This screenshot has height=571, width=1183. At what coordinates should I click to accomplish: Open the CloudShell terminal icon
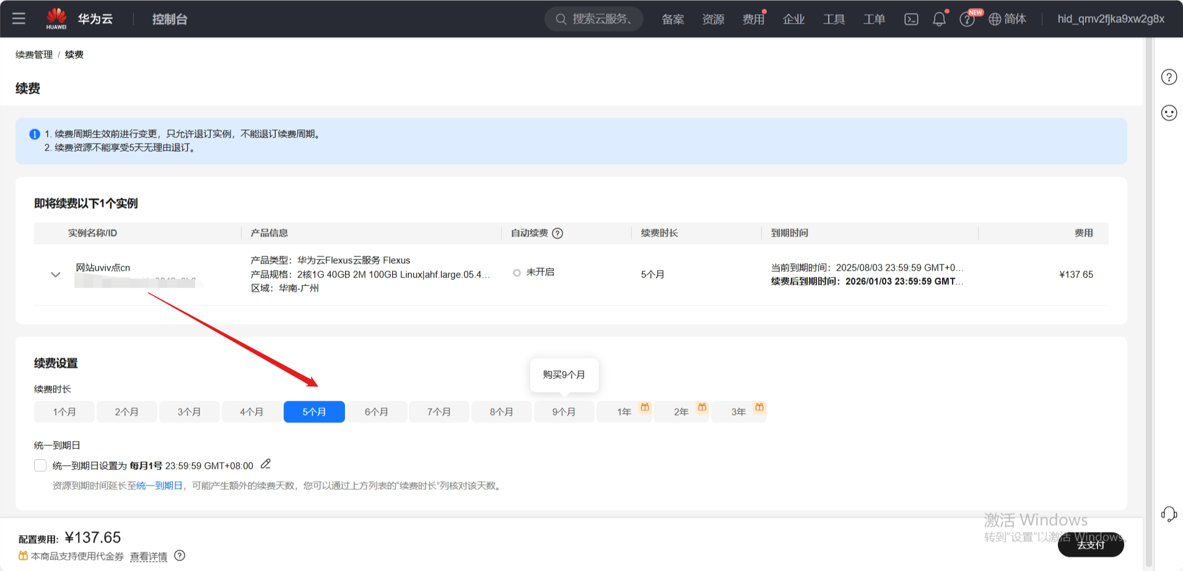pos(911,19)
